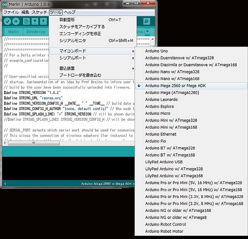Click the Upload arrow toolbar icon
The image size is (248, 239).
tap(16, 21)
